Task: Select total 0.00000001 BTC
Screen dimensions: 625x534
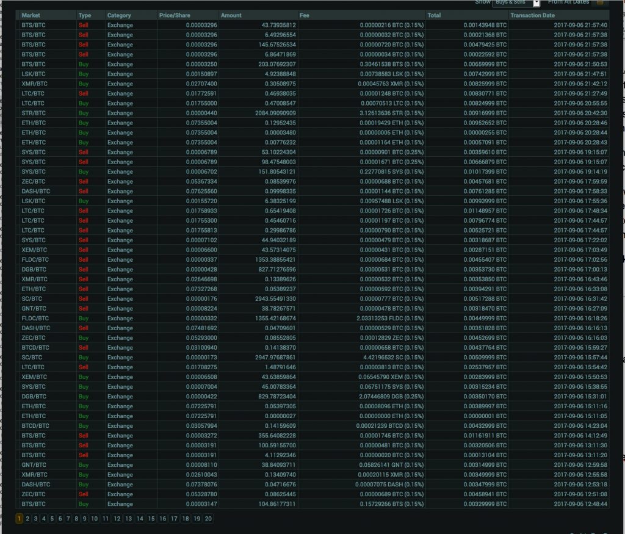Action: 485,416
